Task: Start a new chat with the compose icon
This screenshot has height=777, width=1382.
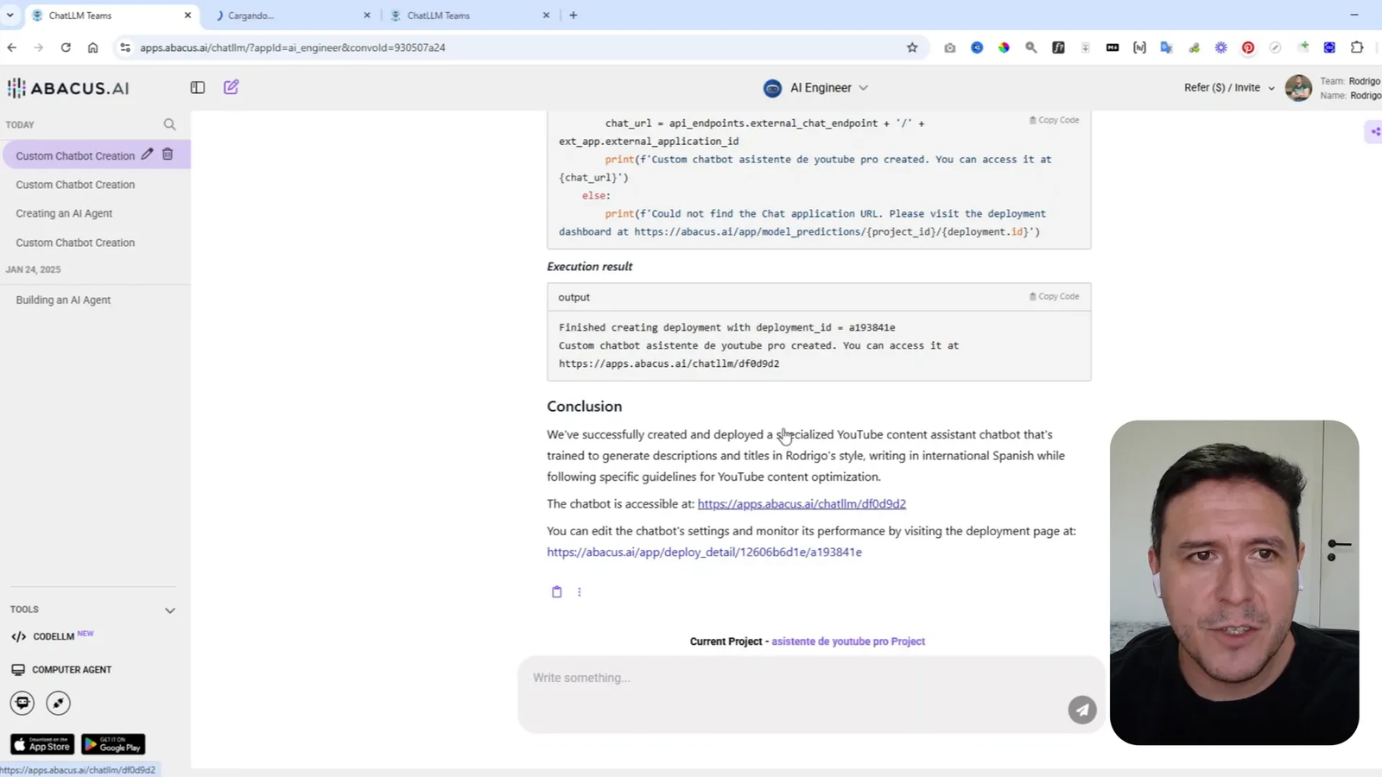Action: tap(230, 87)
